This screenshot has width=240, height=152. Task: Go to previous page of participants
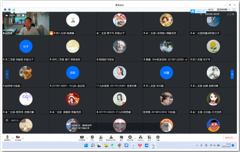7,74
